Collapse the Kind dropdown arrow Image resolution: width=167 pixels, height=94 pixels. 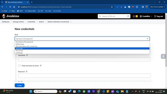(147, 39)
